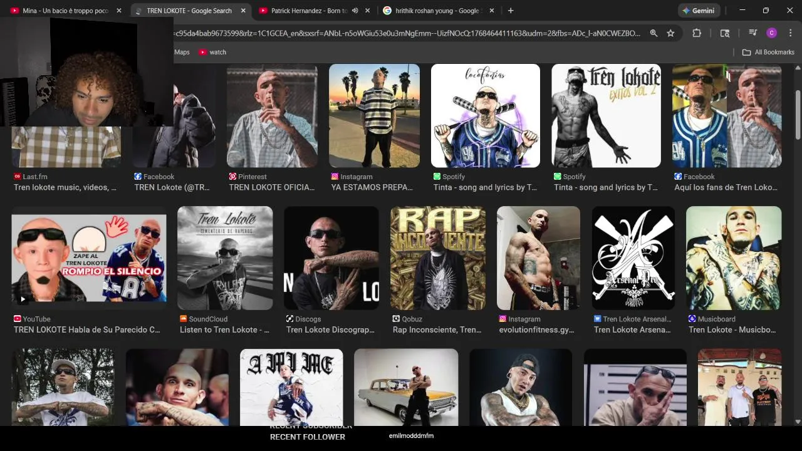Open Listen to Tren Lokote SoundCloud link
The height and width of the screenshot is (451, 802).
[x=224, y=329]
